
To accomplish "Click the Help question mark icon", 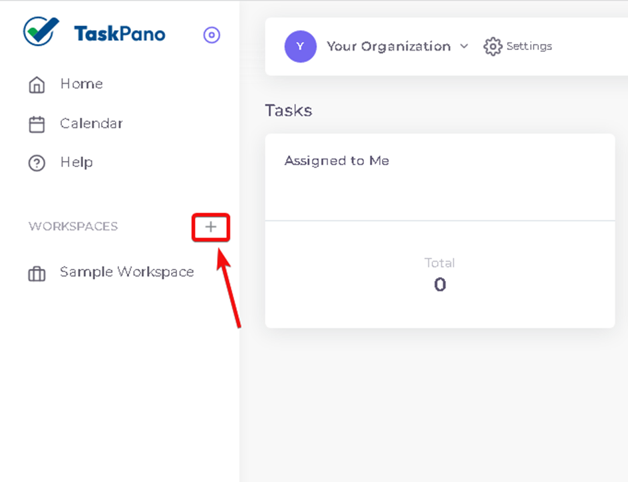I will click(37, 163).
